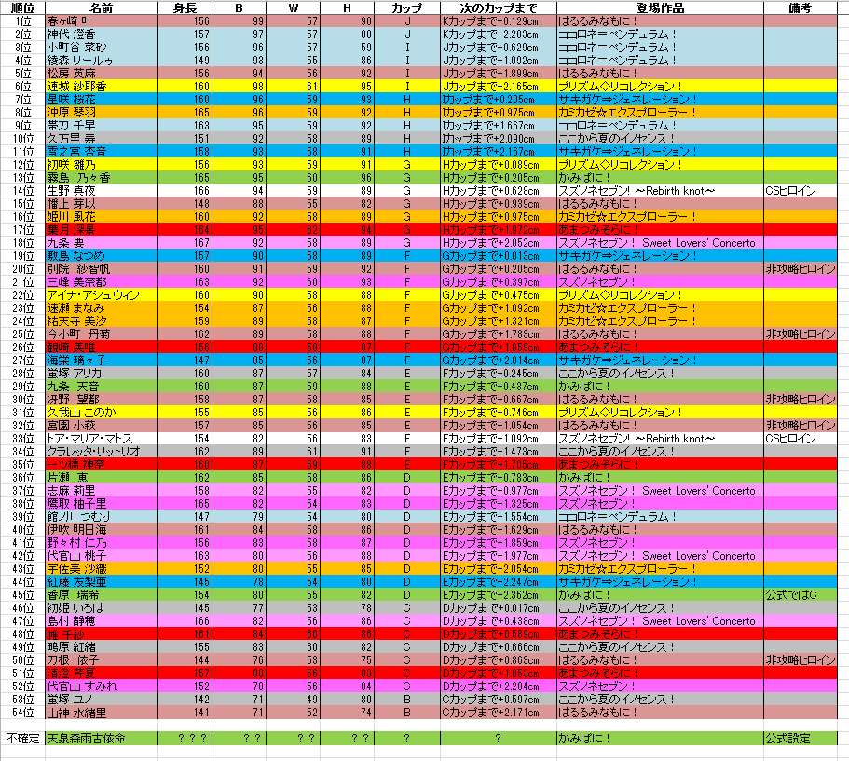This screenshot has width=849, height=761.
Task: Click the Kカップまで+0.129cm cell
Action: tap(499, 21)
